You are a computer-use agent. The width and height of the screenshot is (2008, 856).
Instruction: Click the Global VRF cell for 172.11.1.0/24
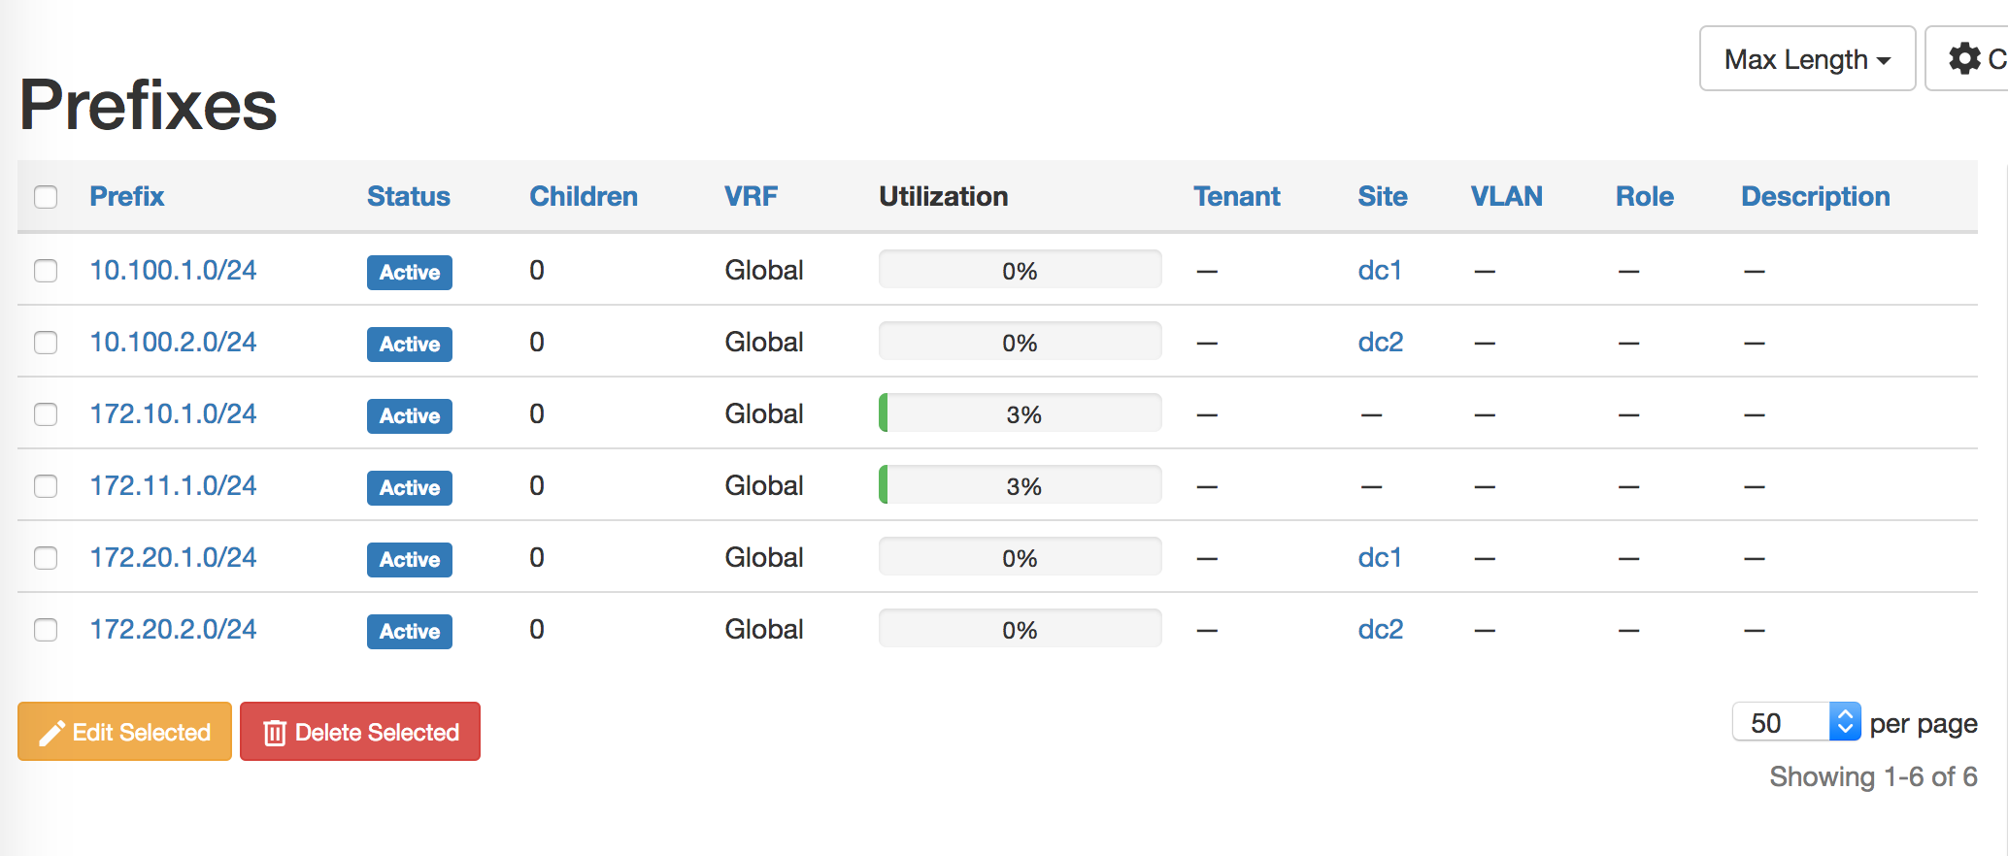point(764,485)
